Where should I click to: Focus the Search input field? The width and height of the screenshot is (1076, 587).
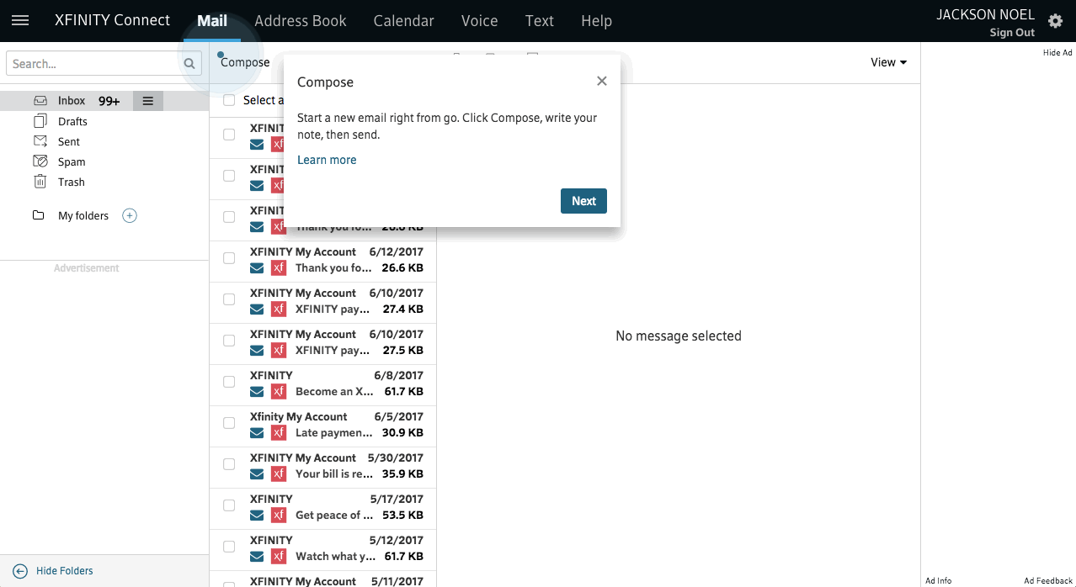click(93, 64)
